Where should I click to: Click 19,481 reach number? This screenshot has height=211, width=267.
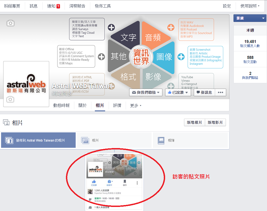pyautogui.click(x=250, y=41)
